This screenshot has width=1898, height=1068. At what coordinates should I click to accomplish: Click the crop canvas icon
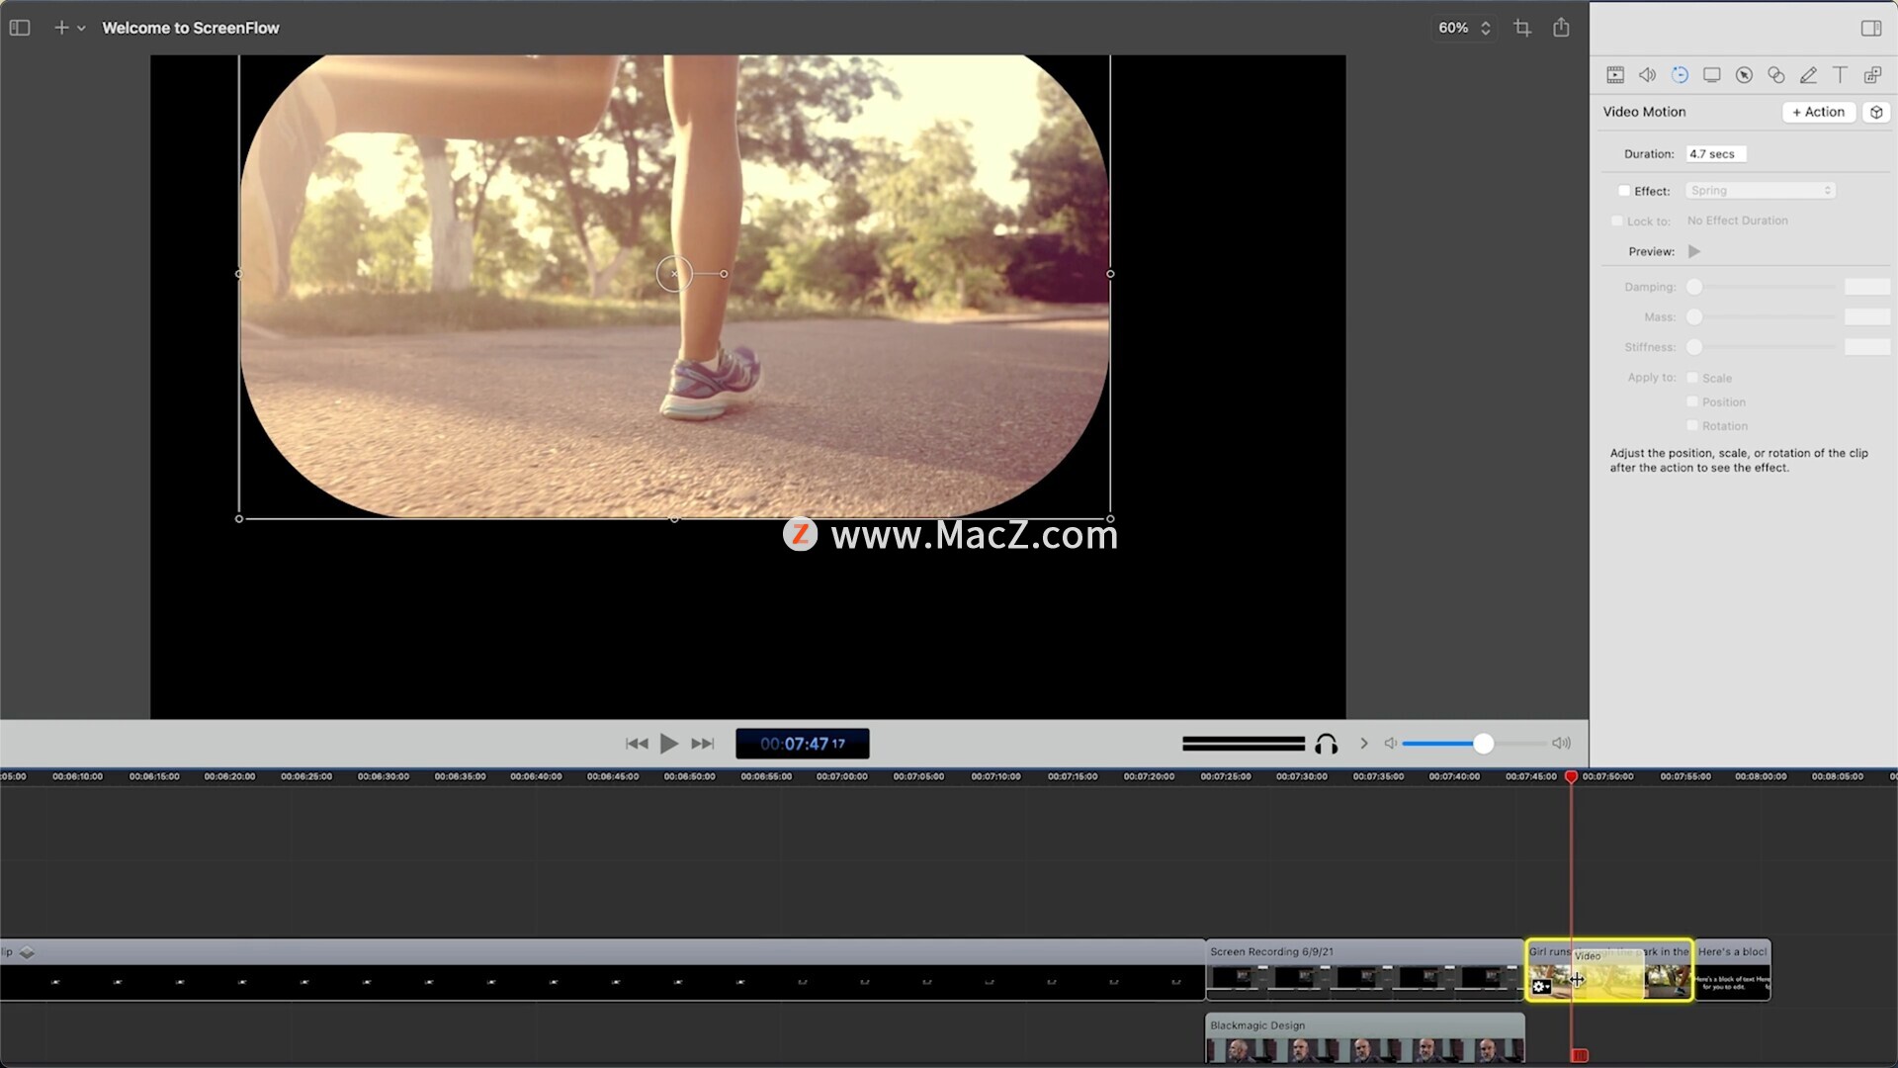coord(1522,28)
